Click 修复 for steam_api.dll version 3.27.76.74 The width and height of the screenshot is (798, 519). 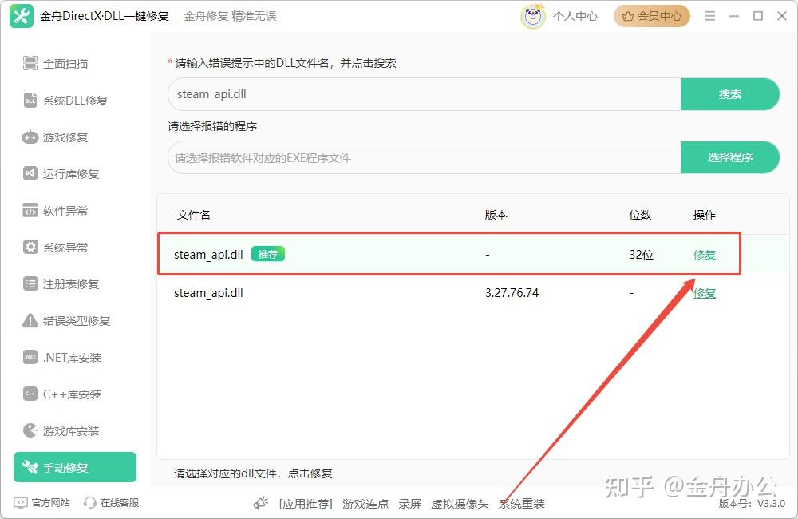point(705,293)
